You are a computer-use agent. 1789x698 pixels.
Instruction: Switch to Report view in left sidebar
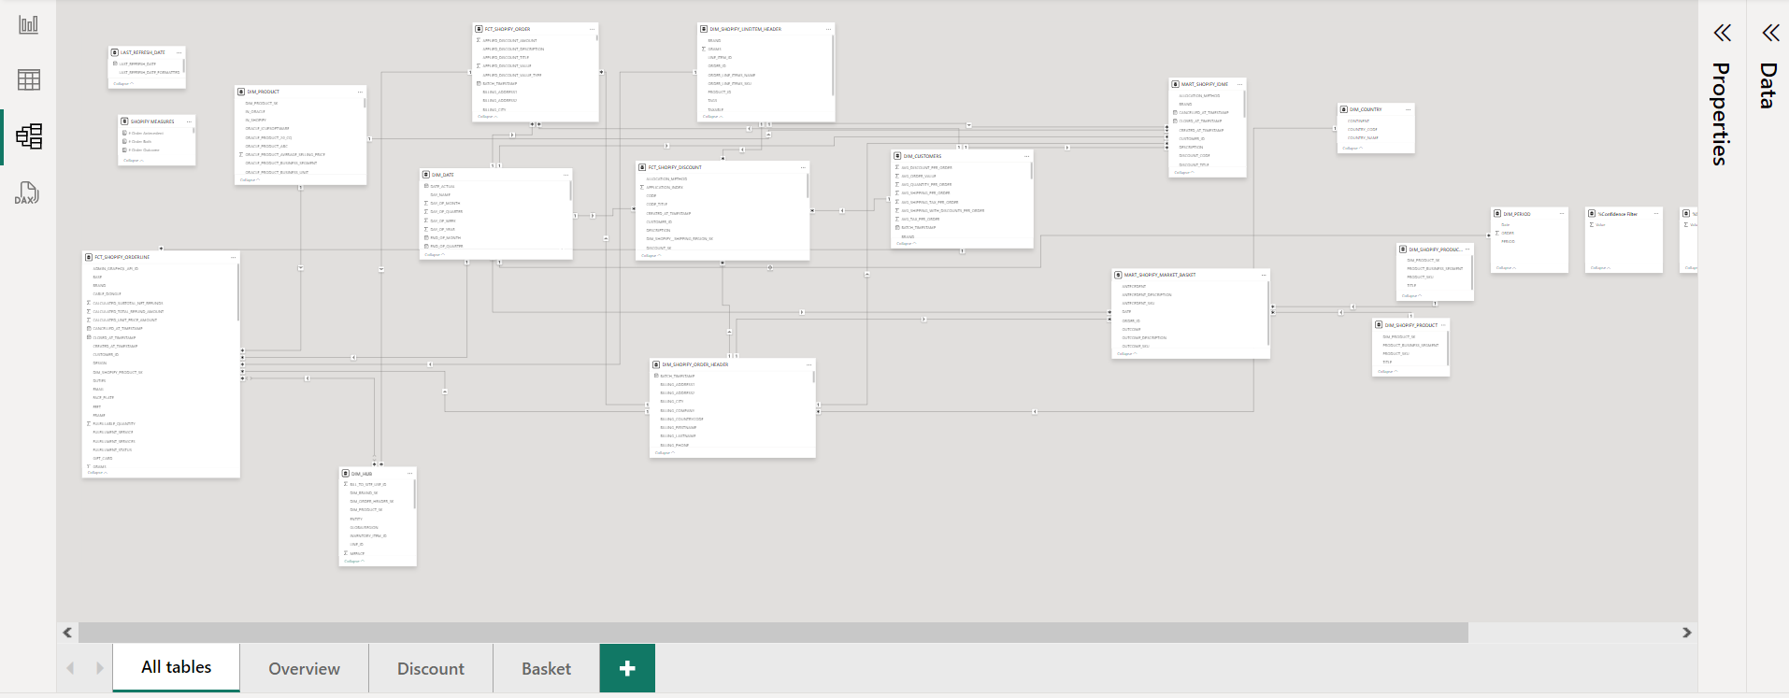pos(29,24)
